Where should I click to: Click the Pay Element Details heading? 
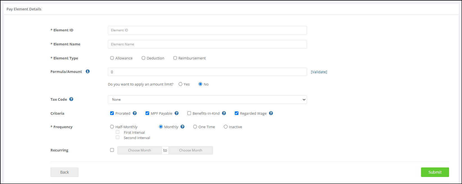(x=24, y=9)
